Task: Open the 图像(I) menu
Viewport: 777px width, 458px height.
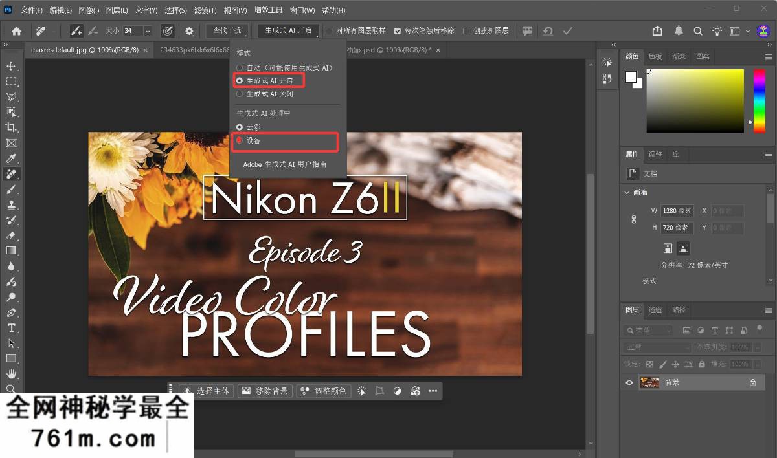Action: (89, 10)
